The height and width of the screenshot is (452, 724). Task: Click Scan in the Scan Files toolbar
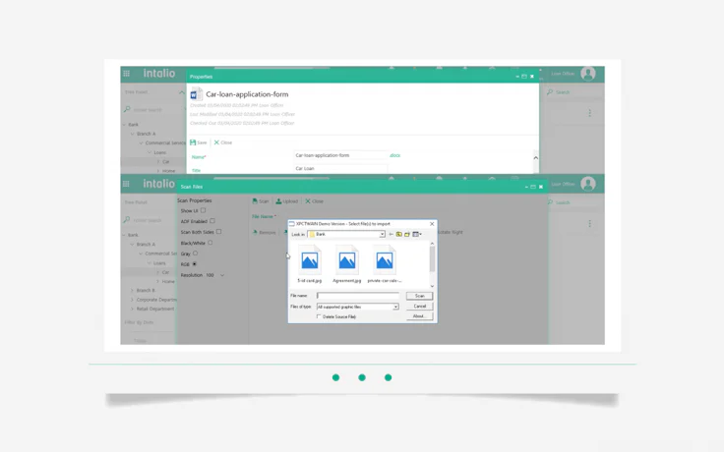261,201
